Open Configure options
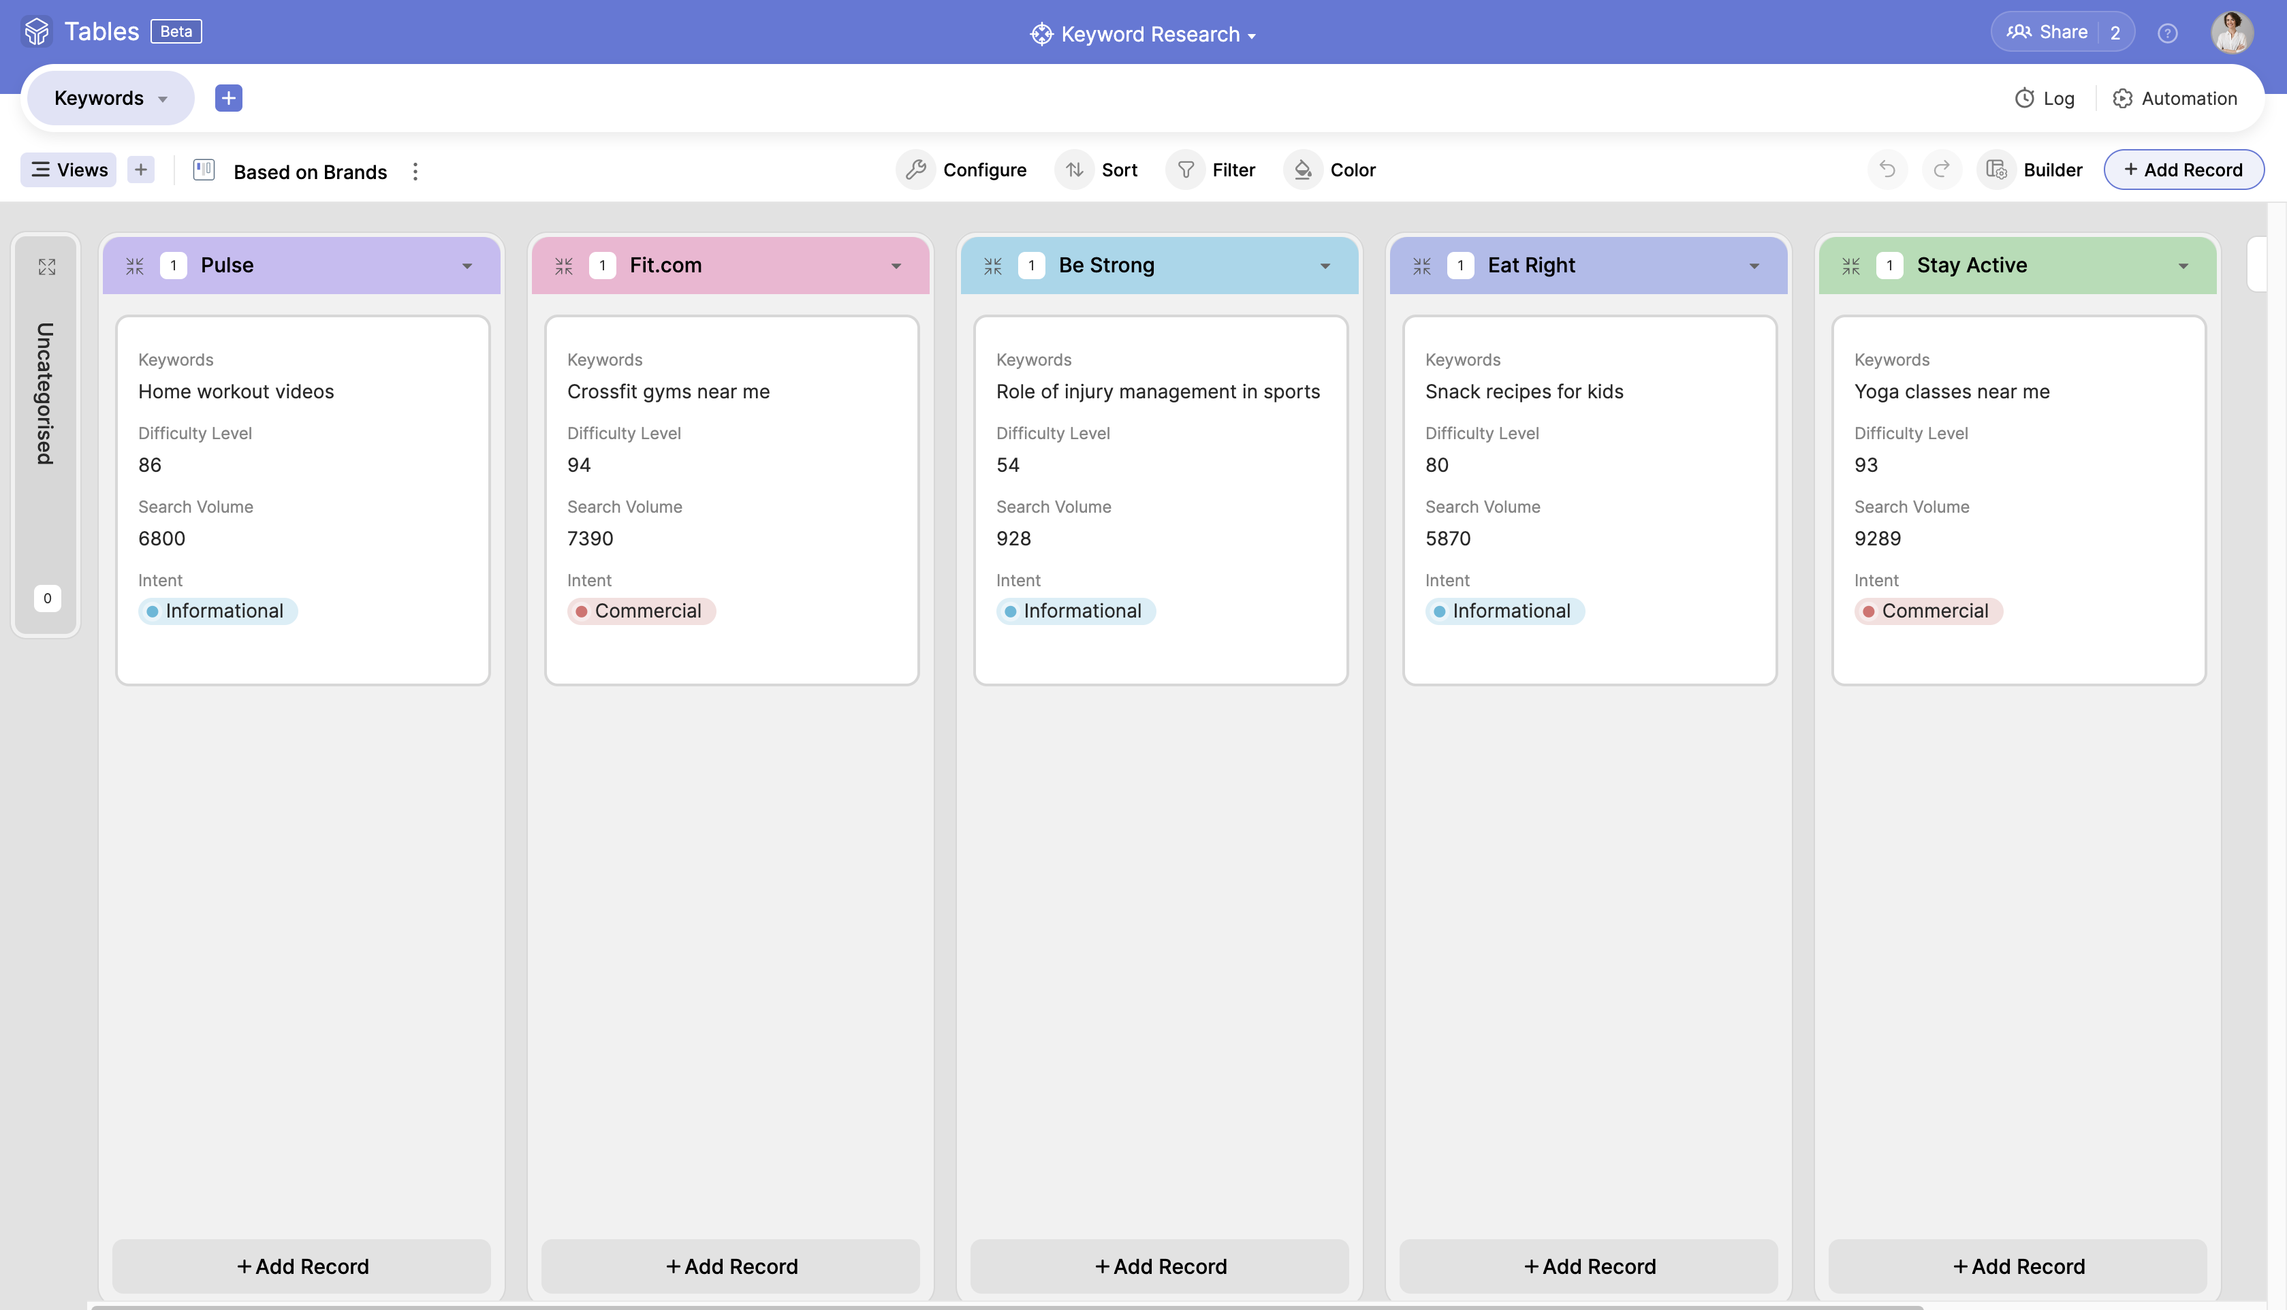The height and width of the screenshot is (1310, 2287). (x=962, y=170)
